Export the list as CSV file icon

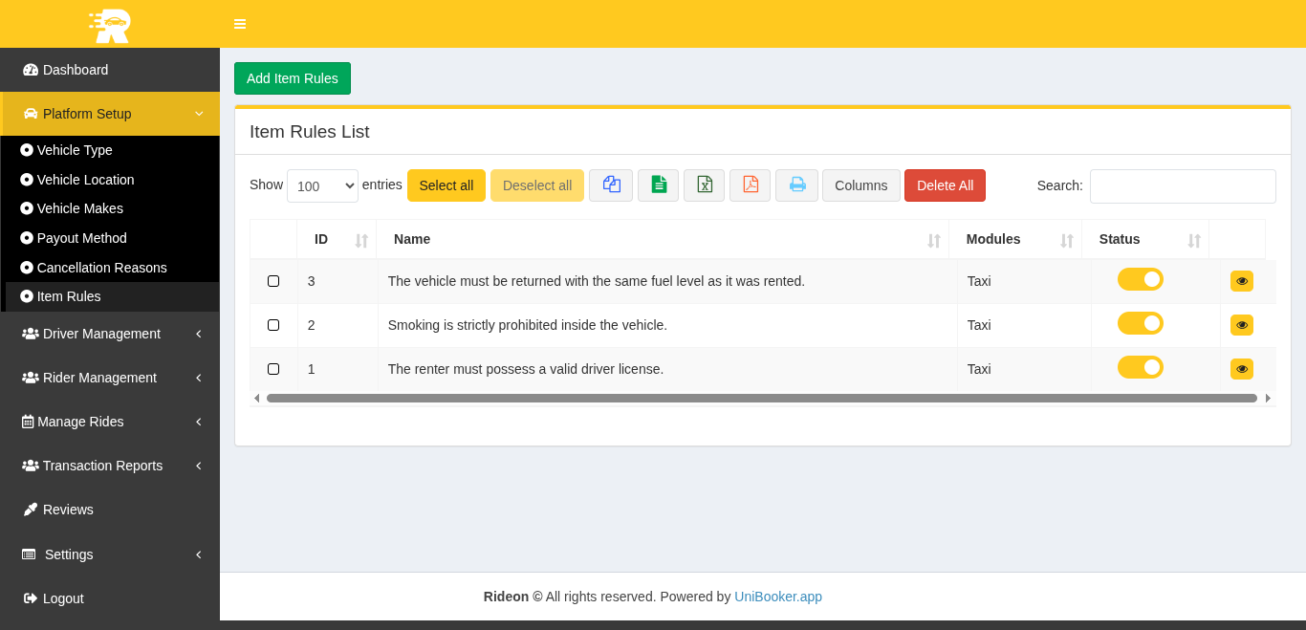point(658,185)
